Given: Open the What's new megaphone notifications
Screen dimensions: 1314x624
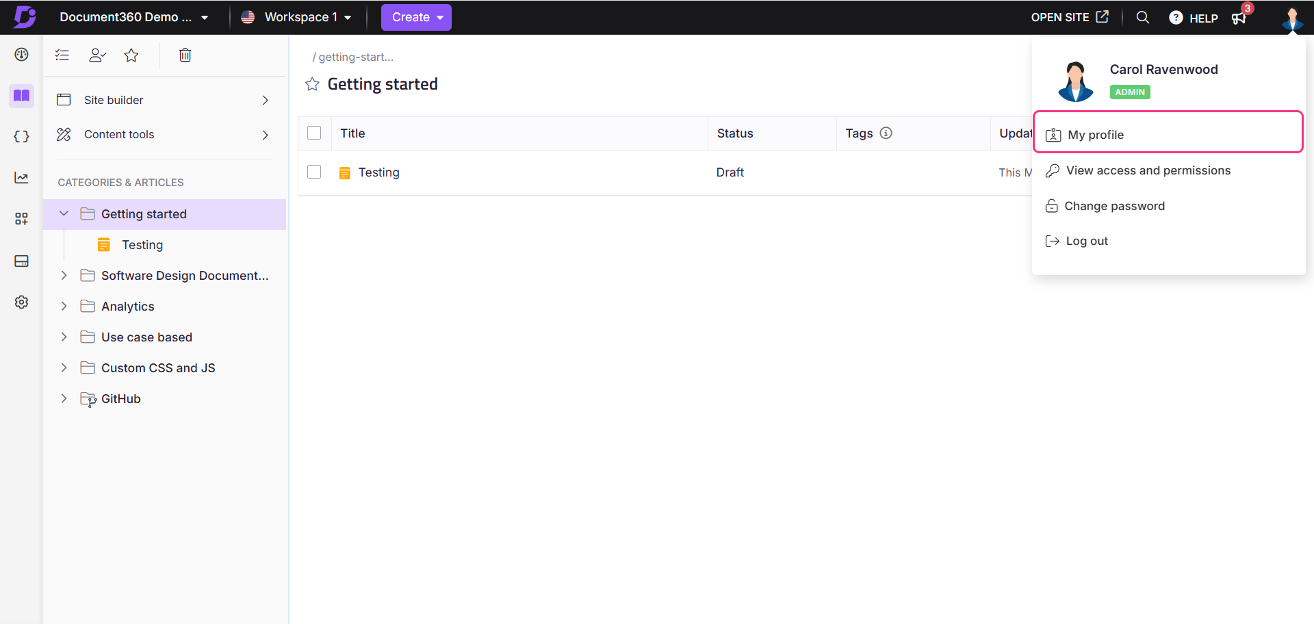Looking at the screenshot, I should [x=1239, y=18].
